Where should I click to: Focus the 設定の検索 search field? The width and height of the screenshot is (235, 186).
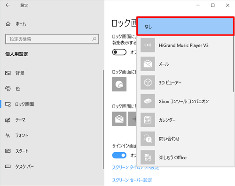(52, 39)
